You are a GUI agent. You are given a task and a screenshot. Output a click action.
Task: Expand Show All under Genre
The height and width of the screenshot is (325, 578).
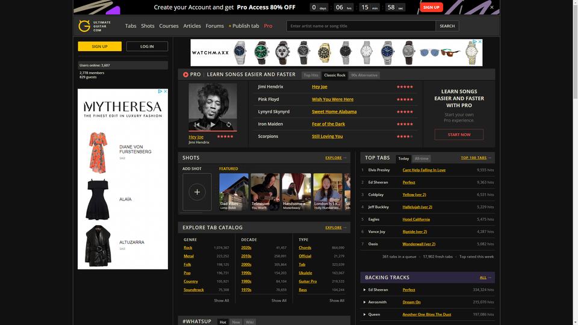(222, 301)
